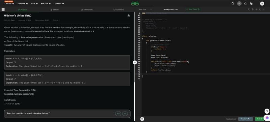The image size is (270, 122).
Task: Click the green Submit button
Action: [x=260, y=119]
